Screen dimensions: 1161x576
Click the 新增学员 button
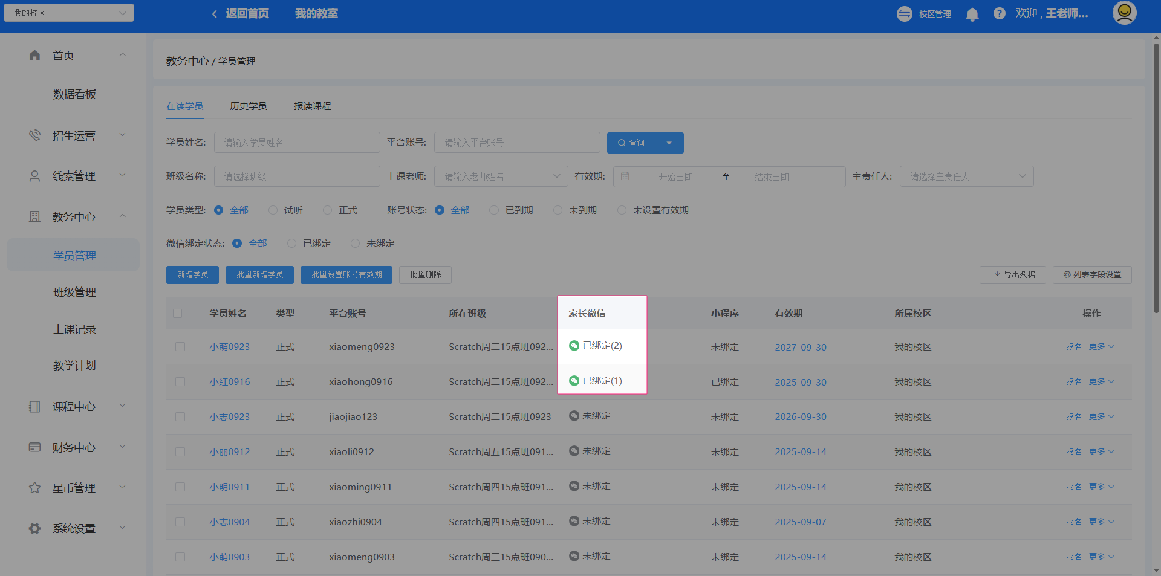tap(192, 275)
